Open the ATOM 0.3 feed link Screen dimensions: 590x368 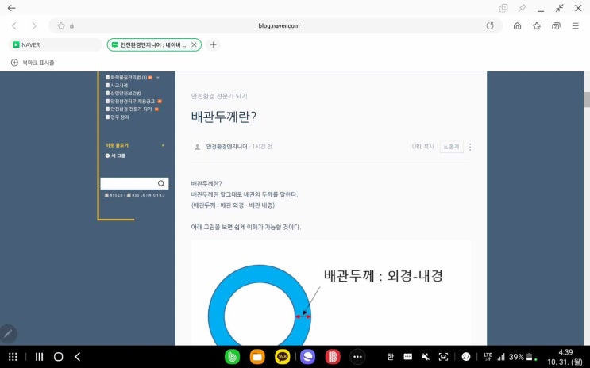(x=156, y=195)
